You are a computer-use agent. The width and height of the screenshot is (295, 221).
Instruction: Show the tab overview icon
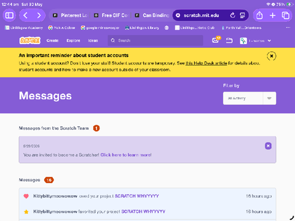[x=286, y=15]
